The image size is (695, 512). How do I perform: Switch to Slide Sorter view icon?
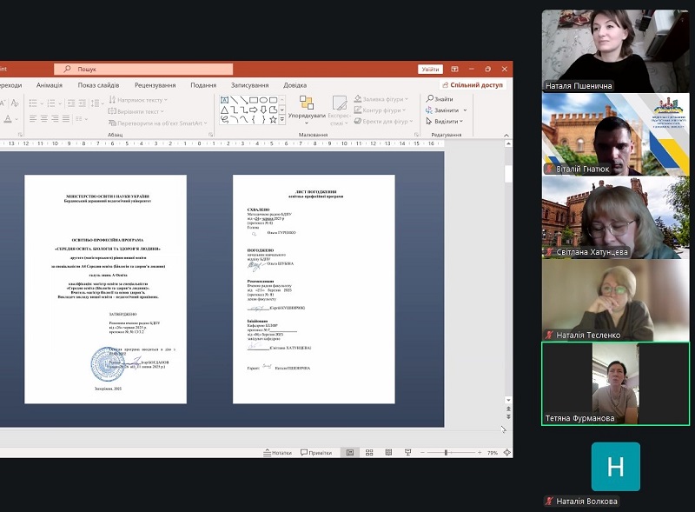(x=369, y=453)
